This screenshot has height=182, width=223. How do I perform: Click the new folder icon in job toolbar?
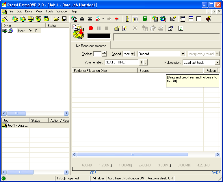tap(117, 28)
